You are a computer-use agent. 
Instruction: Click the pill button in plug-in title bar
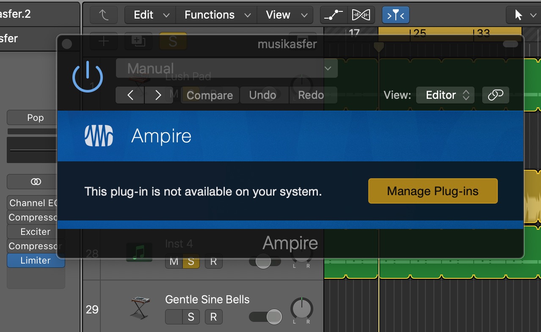point(511,44)
